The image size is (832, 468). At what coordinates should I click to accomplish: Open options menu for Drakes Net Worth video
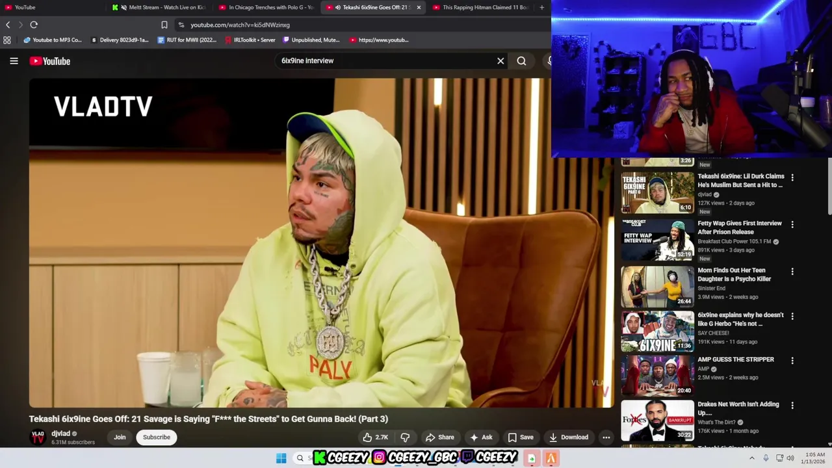tap(792, 405)
